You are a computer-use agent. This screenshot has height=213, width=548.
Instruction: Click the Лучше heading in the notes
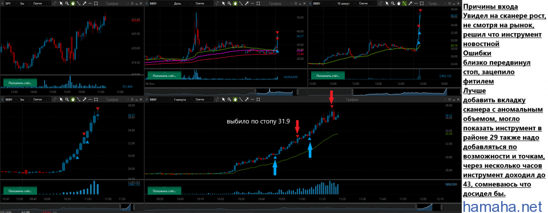(474, 91)
